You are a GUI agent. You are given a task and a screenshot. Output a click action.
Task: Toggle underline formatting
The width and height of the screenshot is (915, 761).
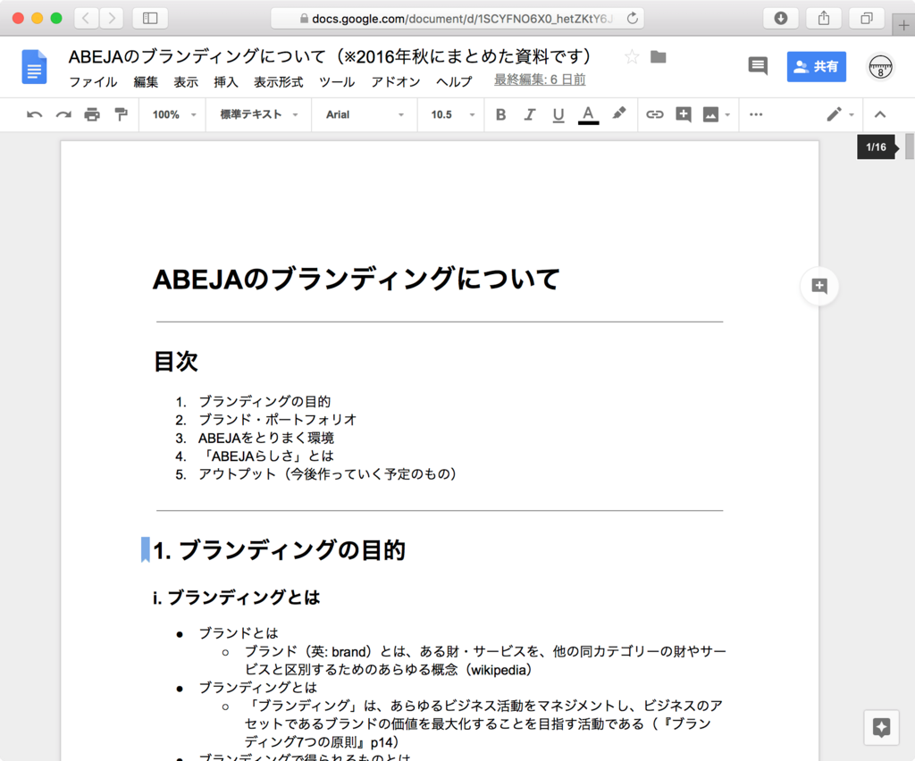tap(558, 114)
